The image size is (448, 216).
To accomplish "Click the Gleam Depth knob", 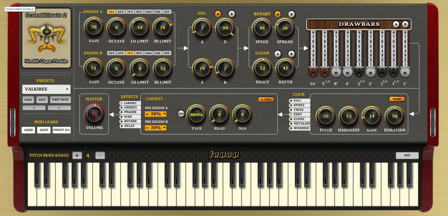I will click(285, 68).
